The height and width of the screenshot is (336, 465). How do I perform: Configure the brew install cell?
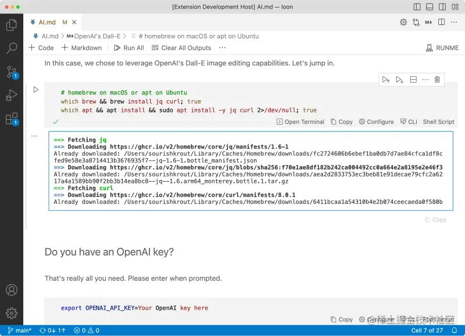pyautogui.click(x=376, y=122)
